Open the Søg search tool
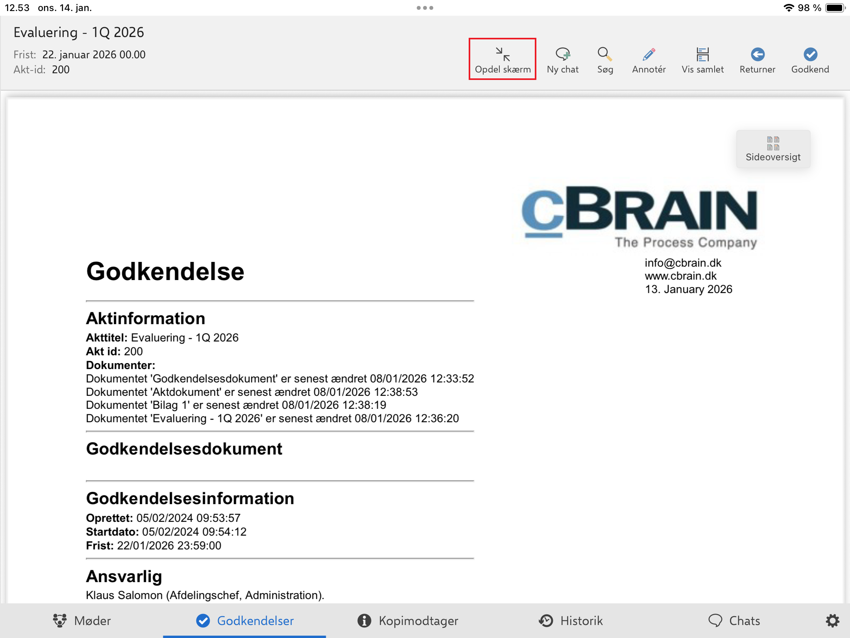 [x=605, y=59]
